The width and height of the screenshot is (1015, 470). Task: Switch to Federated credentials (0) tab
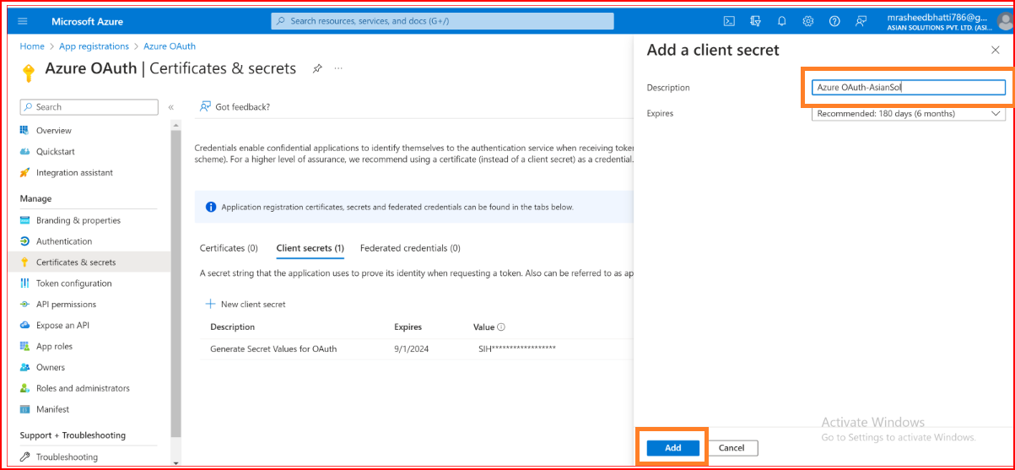(410, 248)
